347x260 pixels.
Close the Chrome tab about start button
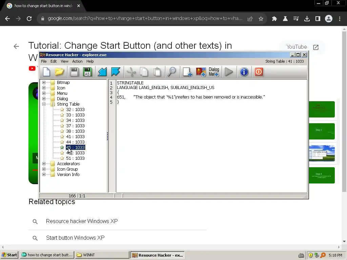tap(79, 6)
